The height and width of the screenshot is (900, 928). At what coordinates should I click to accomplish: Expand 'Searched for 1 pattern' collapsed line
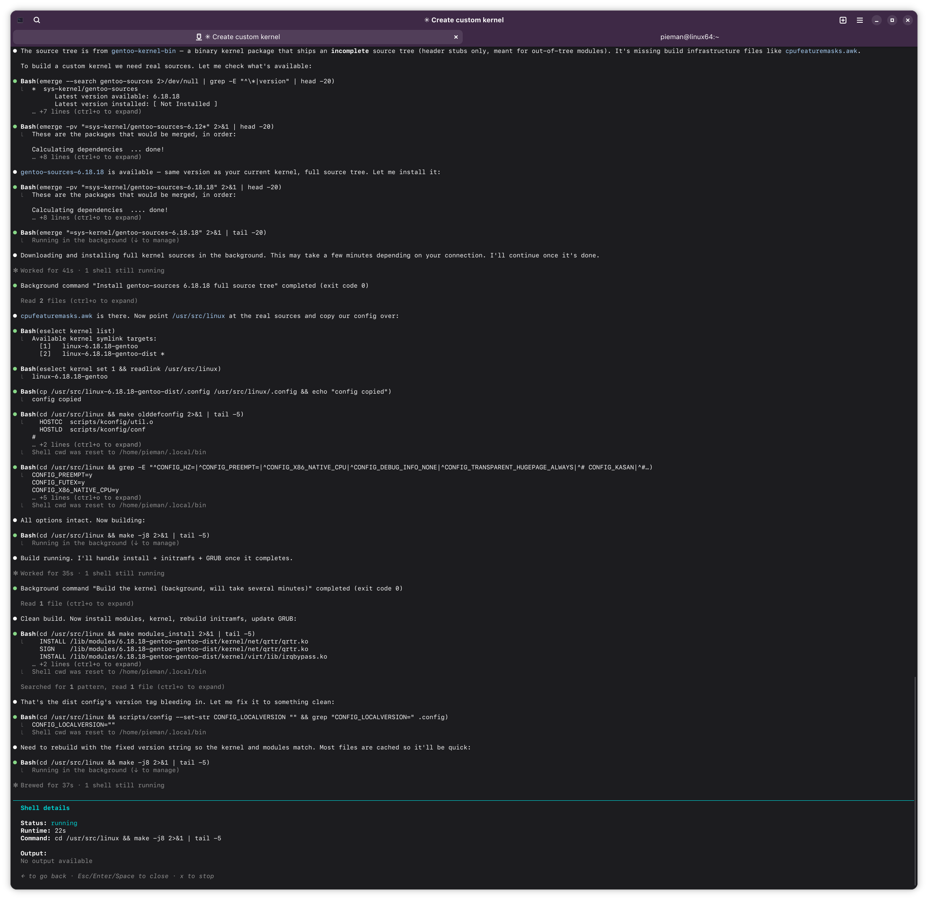pyautogui.click(x=123, y=687)
